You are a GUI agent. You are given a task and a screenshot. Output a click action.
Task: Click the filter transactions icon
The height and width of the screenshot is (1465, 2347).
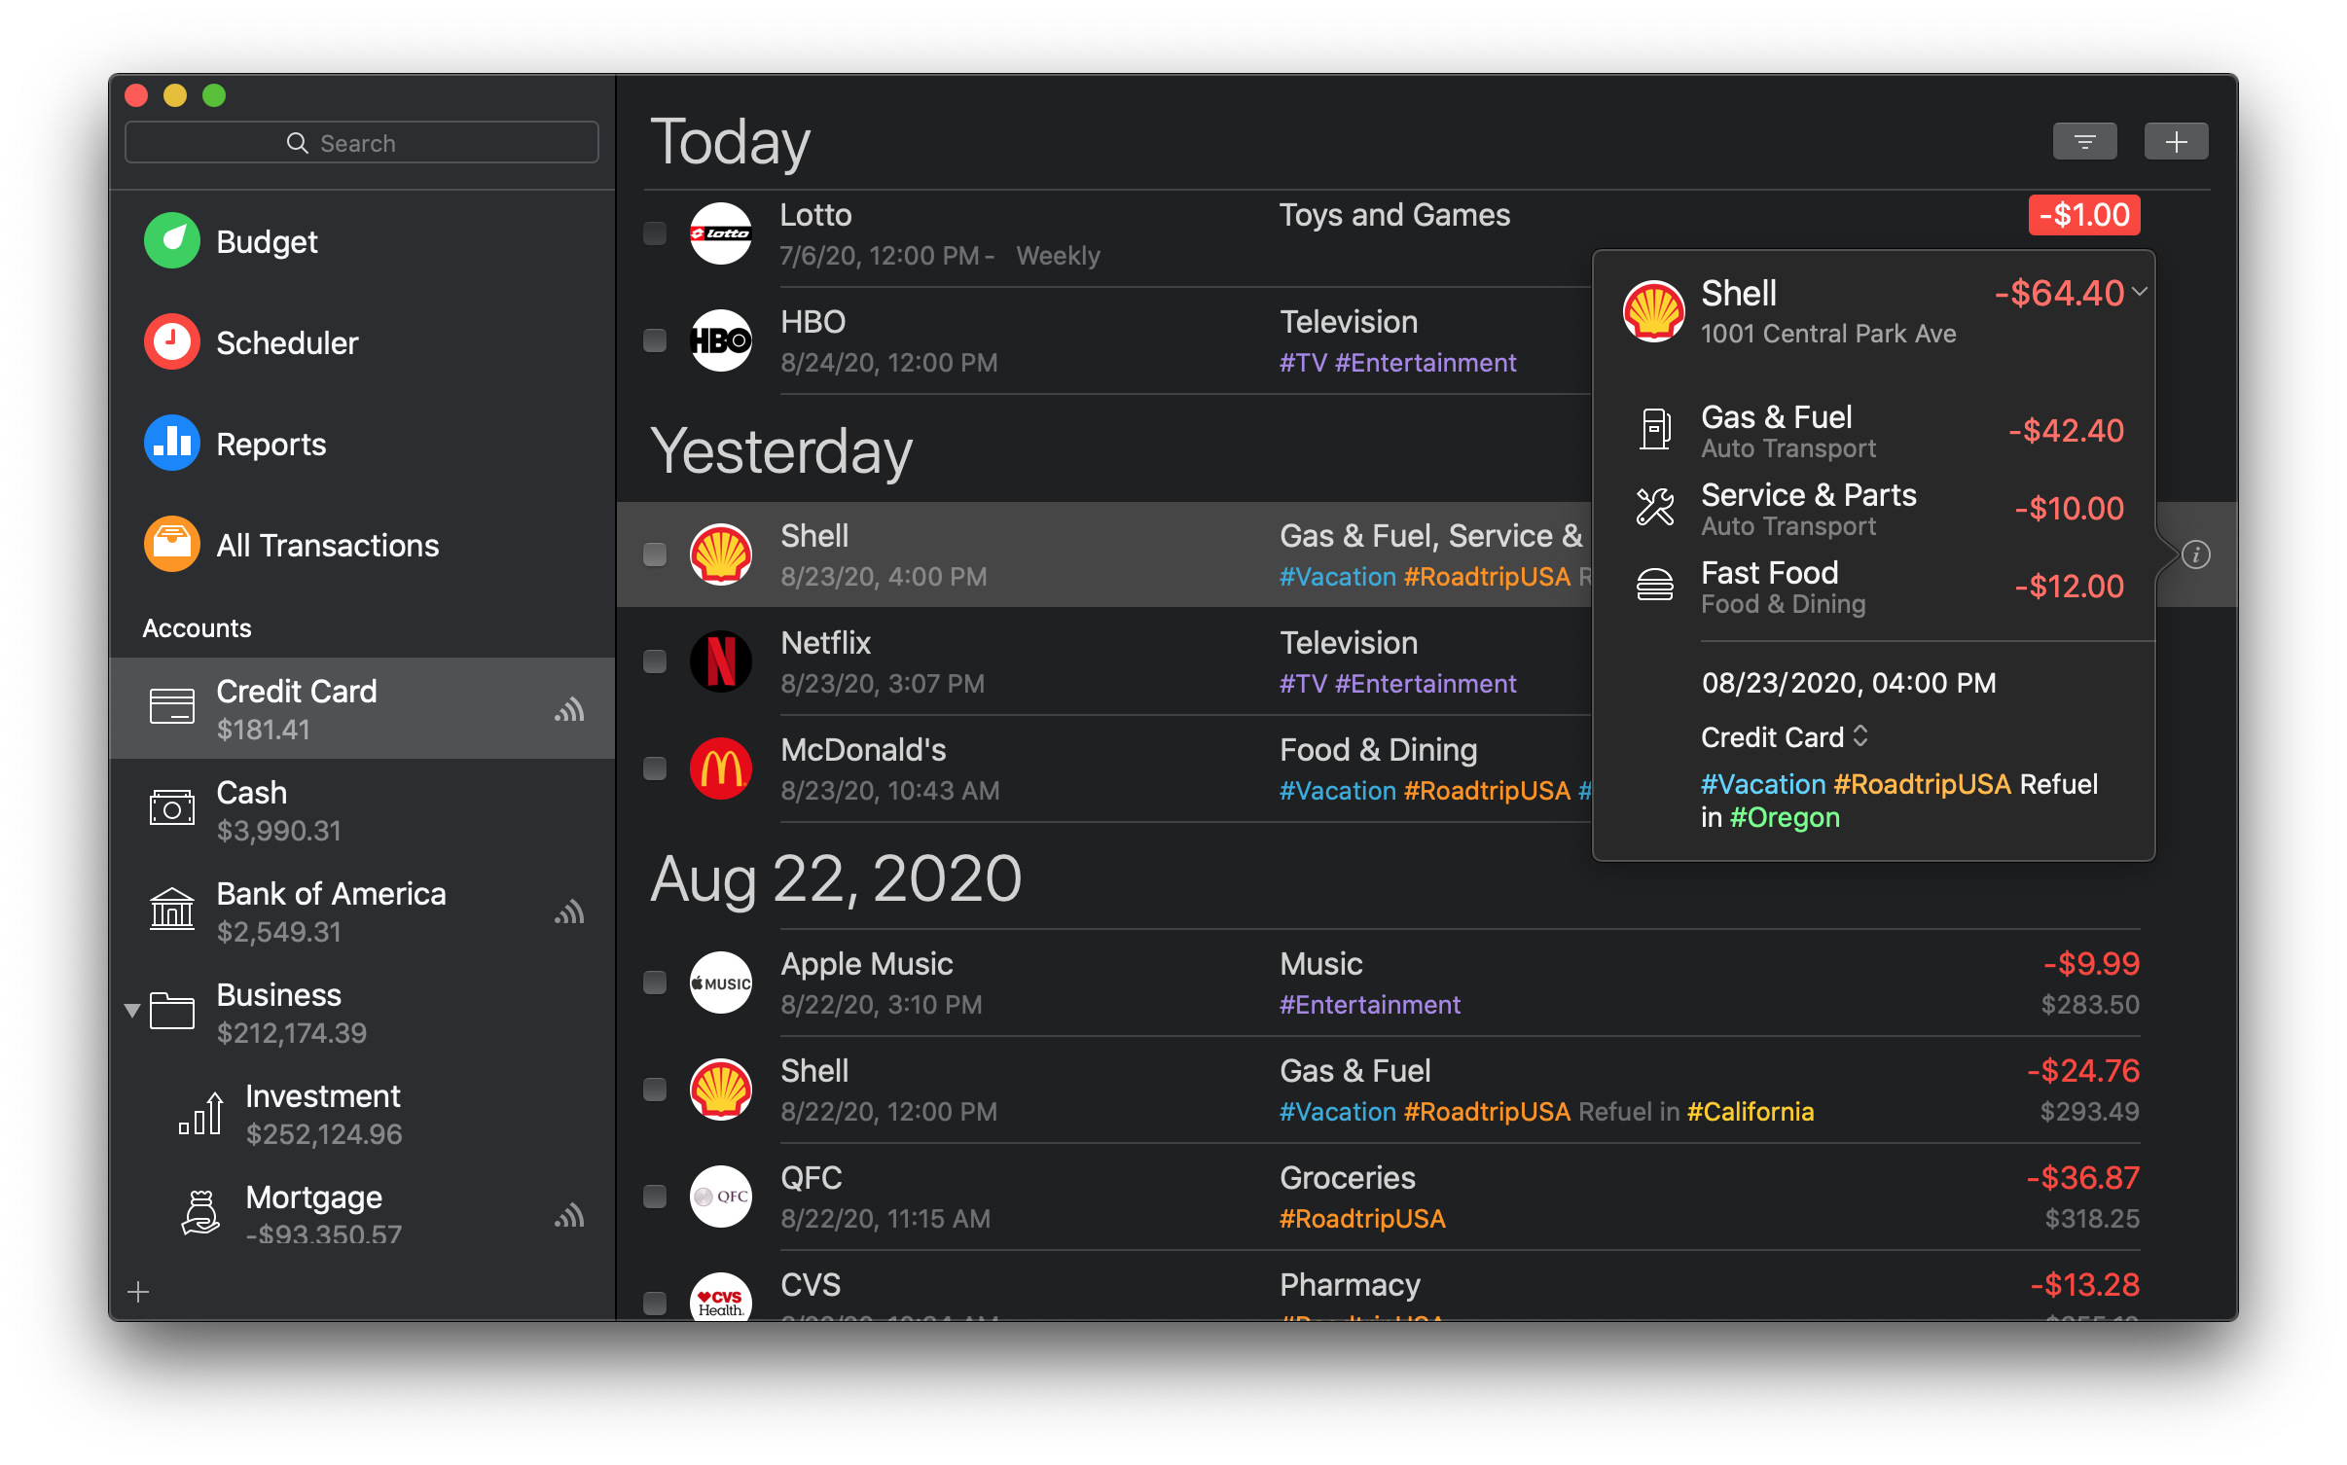(x=2084, y=142)
